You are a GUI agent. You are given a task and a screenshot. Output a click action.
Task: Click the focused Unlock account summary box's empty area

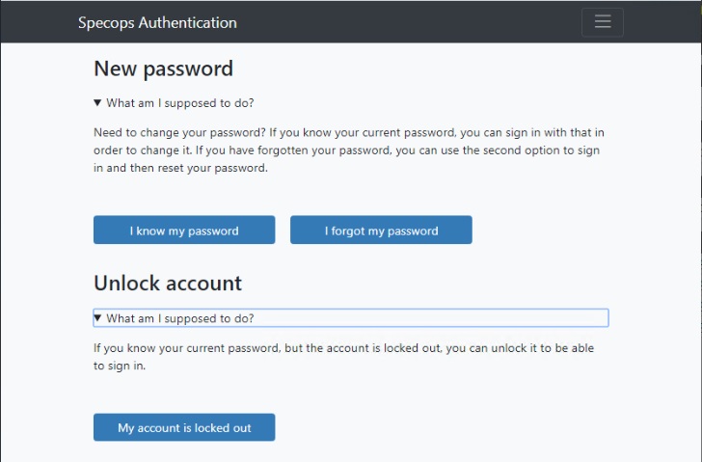click(x=434, y=318)
